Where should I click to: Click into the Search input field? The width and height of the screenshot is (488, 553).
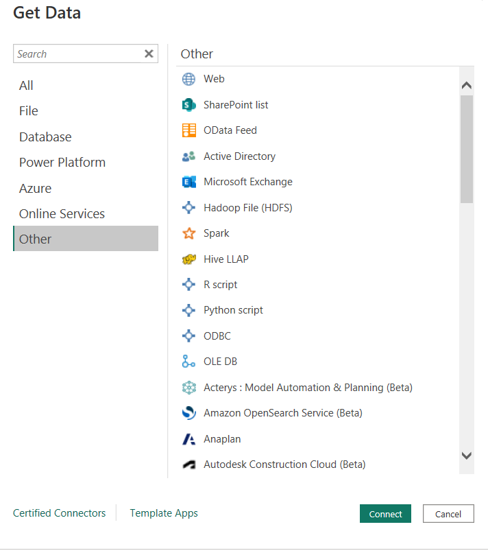pos(77,54)
